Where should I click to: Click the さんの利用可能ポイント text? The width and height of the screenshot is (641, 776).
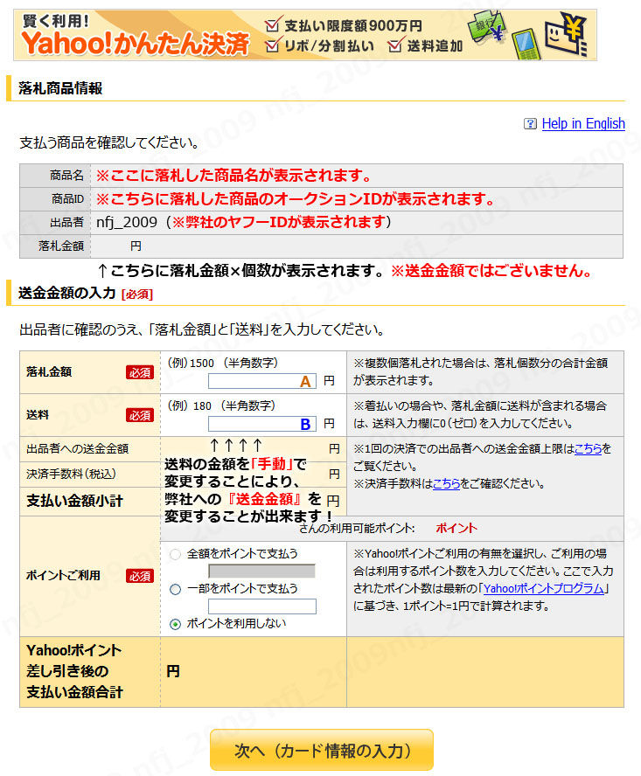(357, 529)
